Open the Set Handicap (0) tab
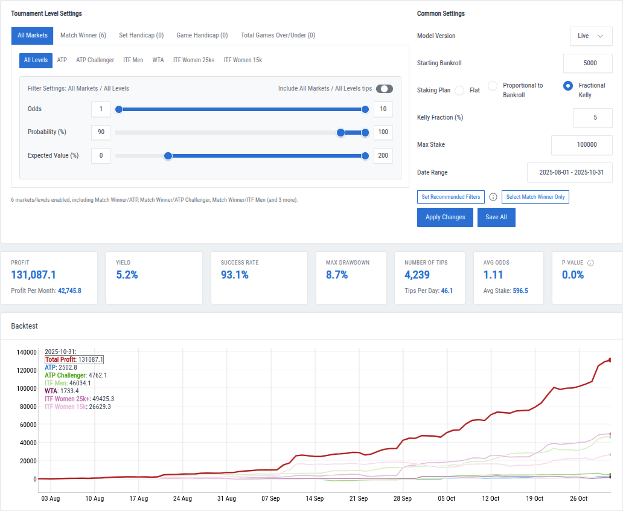Image resolution: width=623 pixels, height=511 pixels. pyautogui.click(x=141, y=36)
